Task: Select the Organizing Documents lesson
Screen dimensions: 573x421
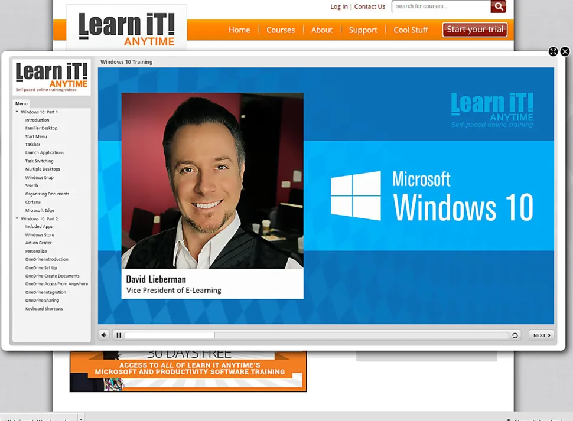Action: pyautogui.click(x=47, y=194)
